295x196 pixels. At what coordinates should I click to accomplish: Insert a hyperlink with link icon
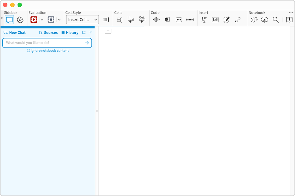click(238, 20)
